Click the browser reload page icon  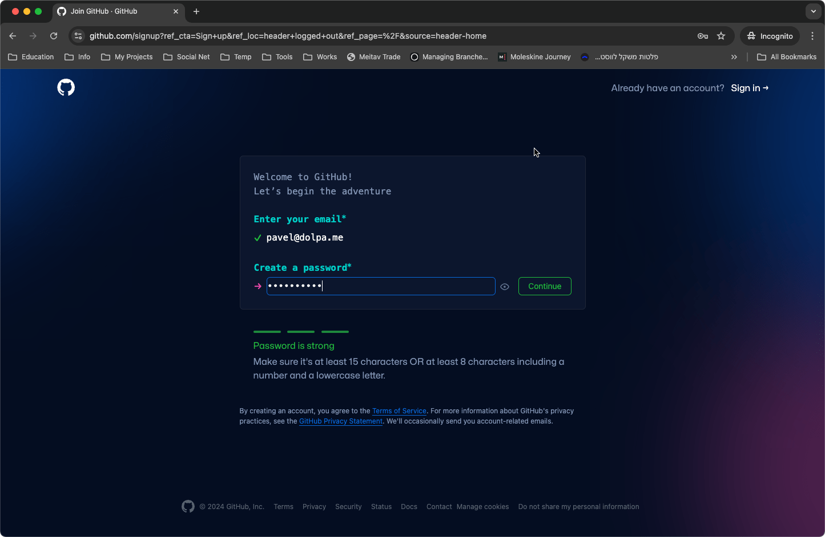tap(54, 36)
